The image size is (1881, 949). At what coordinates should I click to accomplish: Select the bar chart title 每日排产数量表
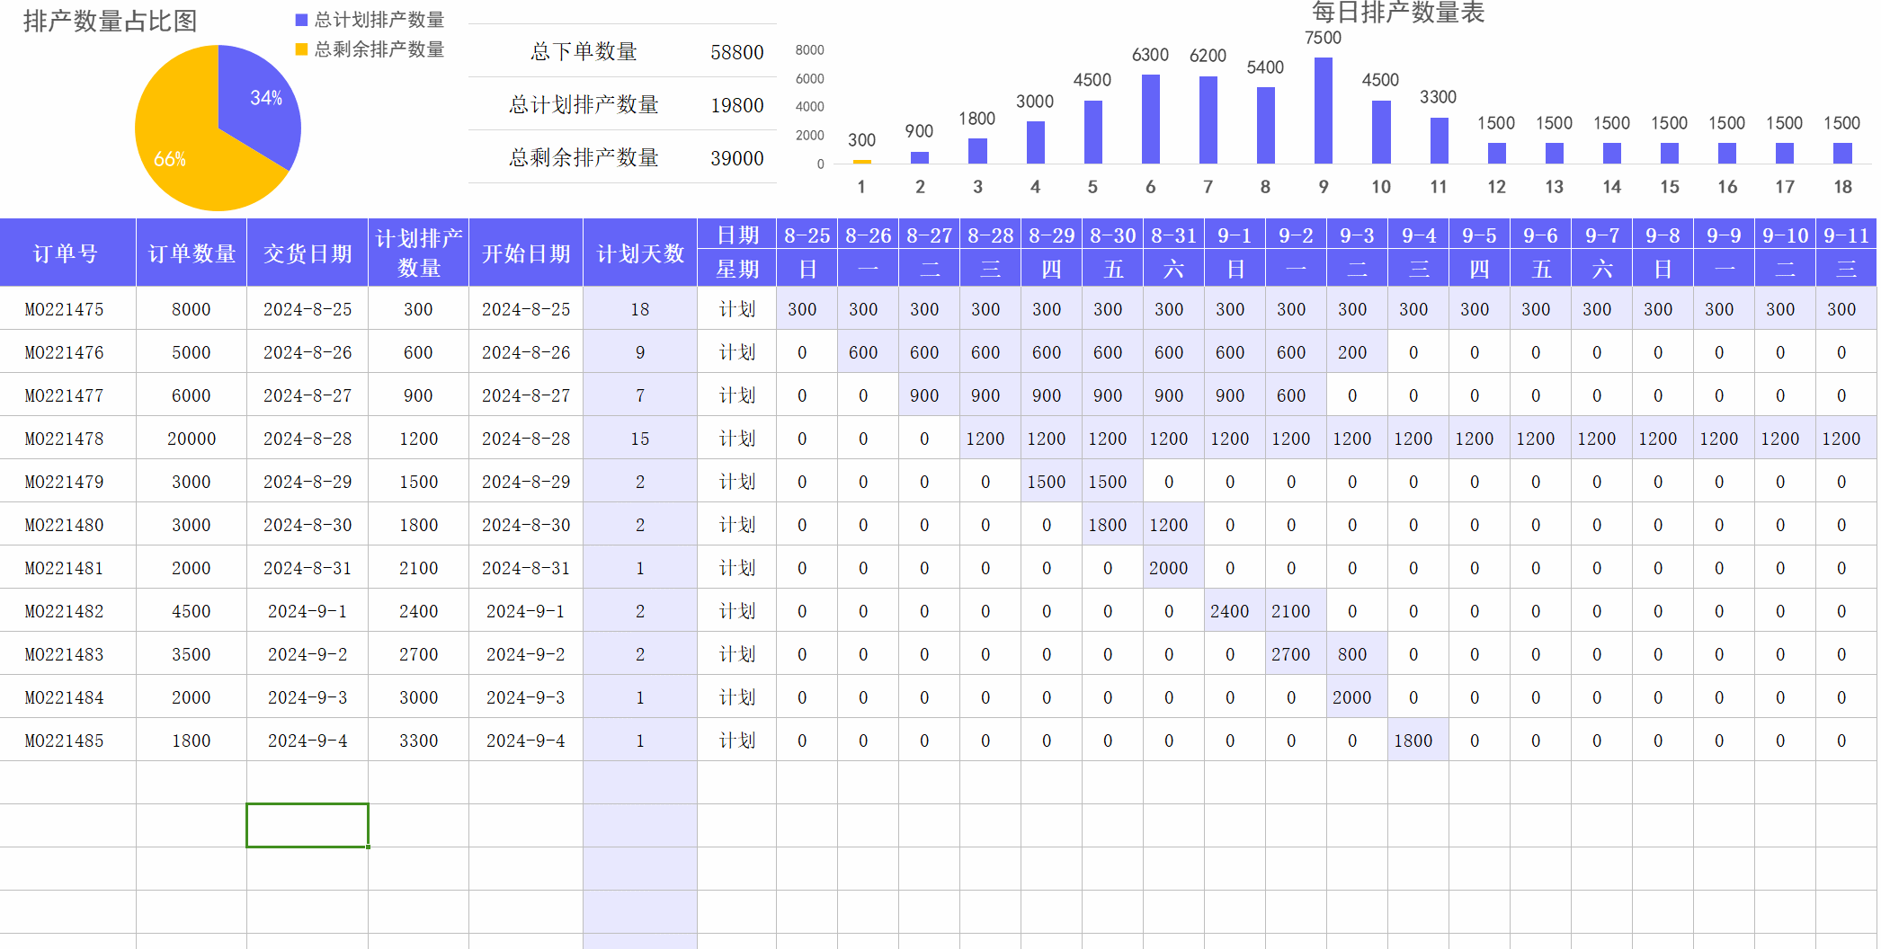(x=1397, y=13)
